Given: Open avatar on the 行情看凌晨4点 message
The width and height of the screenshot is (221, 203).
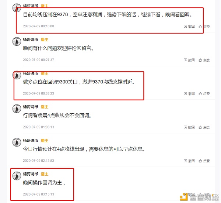Looking at the screenshot, I should pyautogui.click(x=17, y=109).
